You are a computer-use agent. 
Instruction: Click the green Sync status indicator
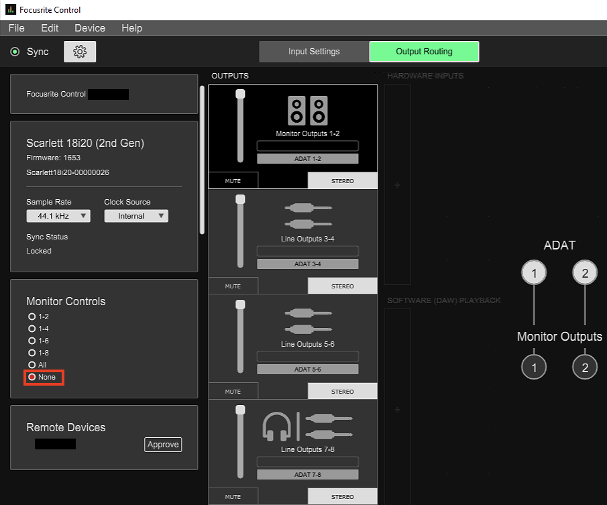pyautogui.click(x=15, y=52)
